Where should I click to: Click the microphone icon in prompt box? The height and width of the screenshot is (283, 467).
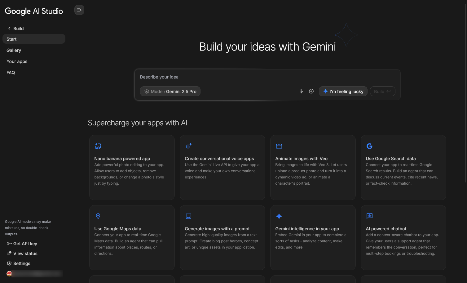(301, 91)
